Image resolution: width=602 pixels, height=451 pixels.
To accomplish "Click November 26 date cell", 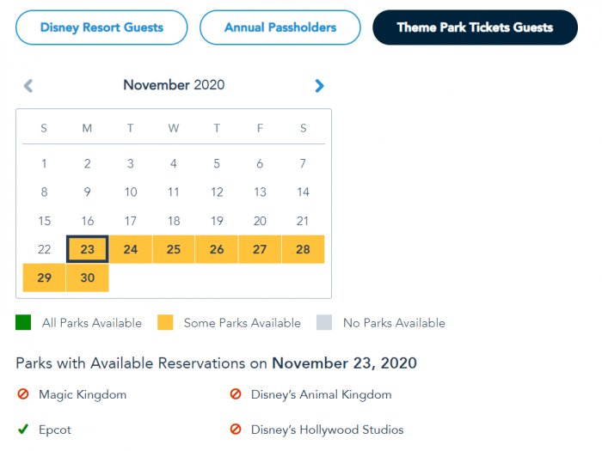I will click(x=217, y=249).
